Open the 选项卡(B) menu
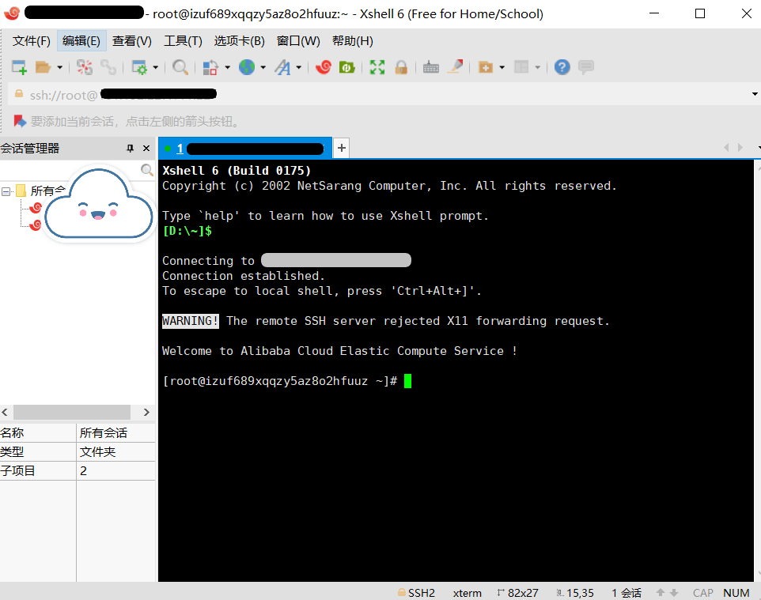 pos(239,41)
